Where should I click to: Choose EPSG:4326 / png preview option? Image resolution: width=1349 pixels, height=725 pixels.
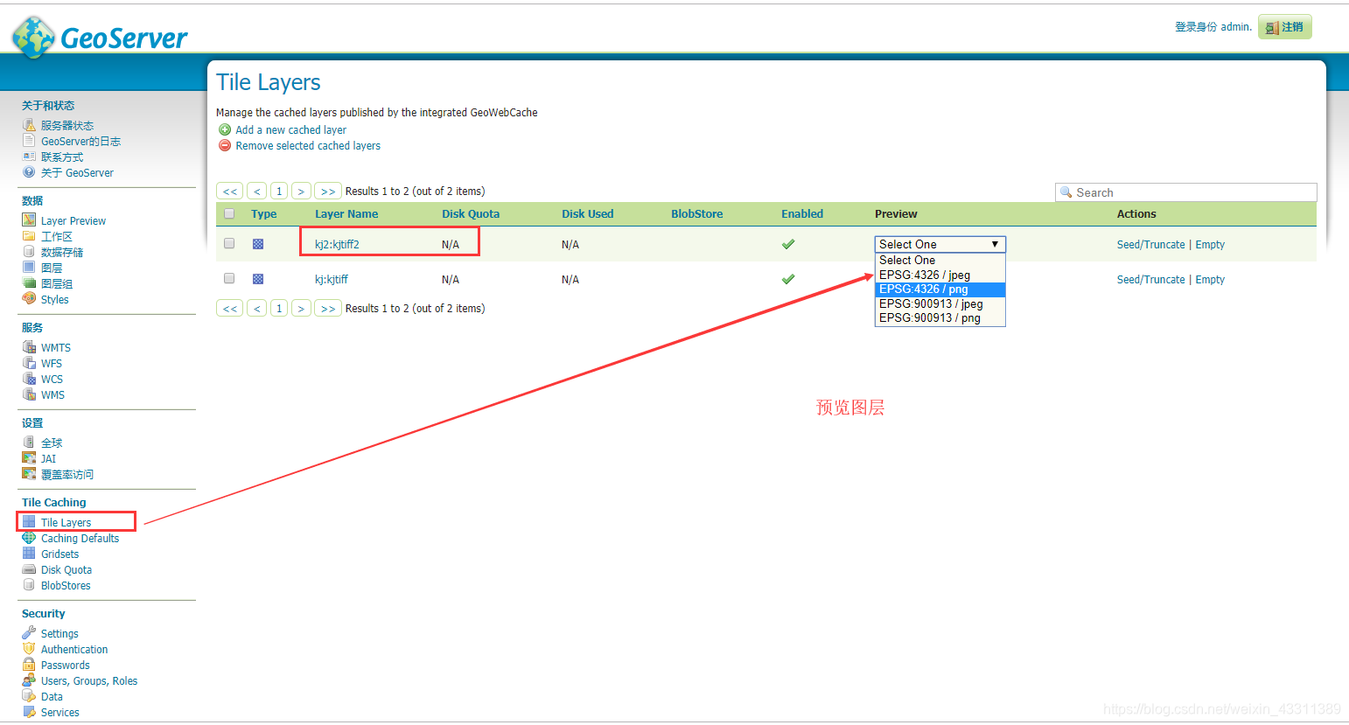click(940, 289)
